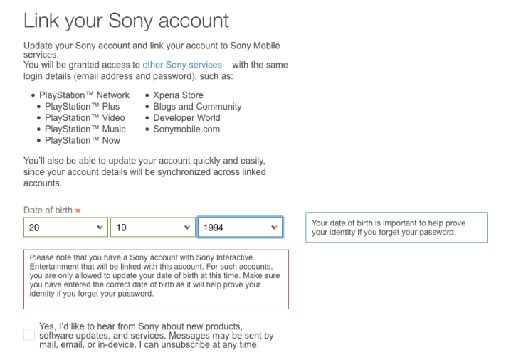Click the 'PlayStation™ Music' list item
The height and width of the screenshot is (362, 506).
click(85, 129)
